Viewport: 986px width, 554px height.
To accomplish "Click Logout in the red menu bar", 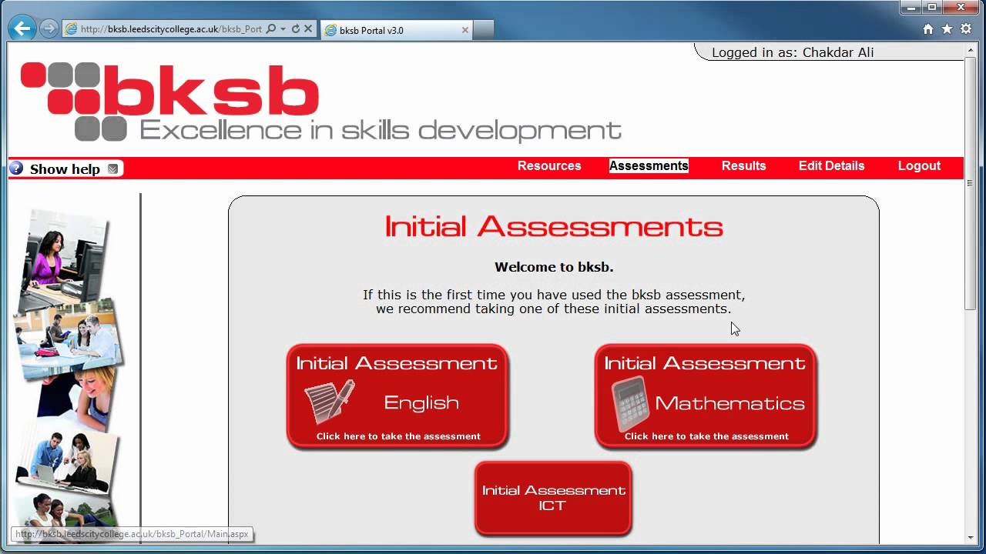I will click(x=919, y=165).
